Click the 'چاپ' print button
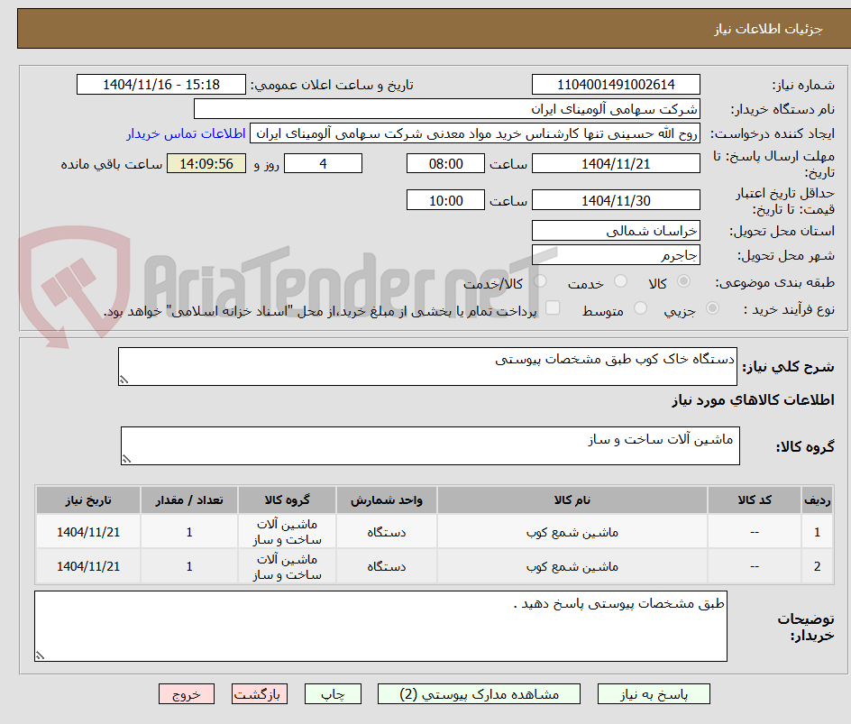 (333, 694)
